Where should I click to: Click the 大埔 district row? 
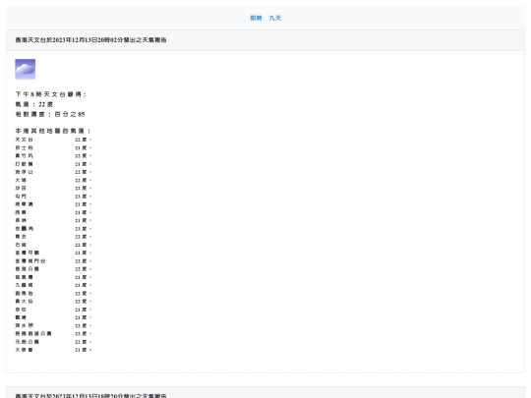pos(53,180)
